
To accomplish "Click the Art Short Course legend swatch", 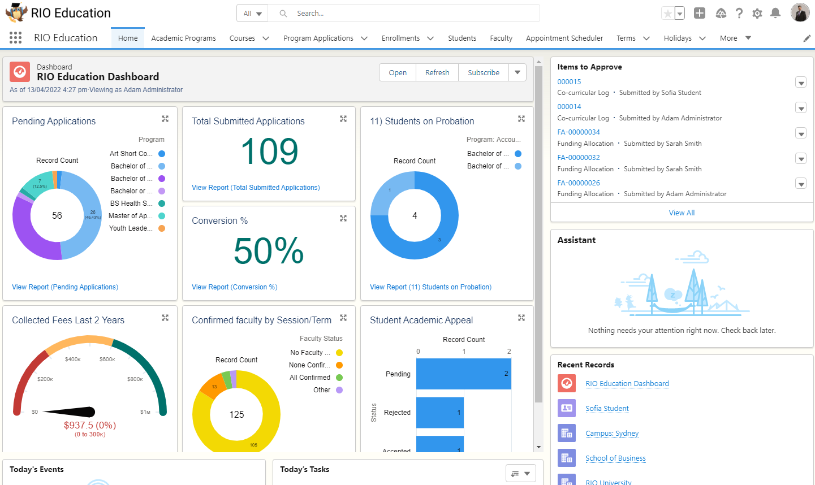I will 162,154.
